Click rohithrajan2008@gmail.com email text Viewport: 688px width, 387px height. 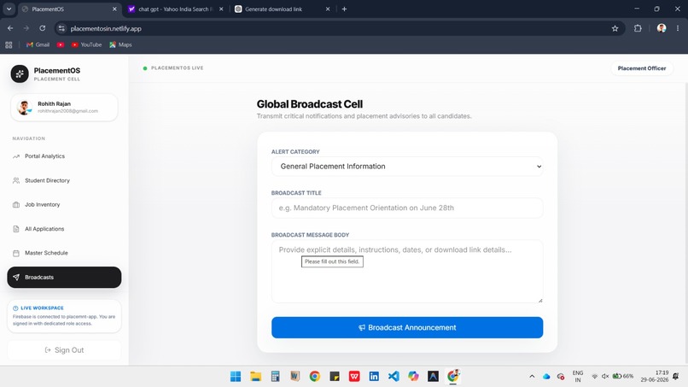coord(67,111)
